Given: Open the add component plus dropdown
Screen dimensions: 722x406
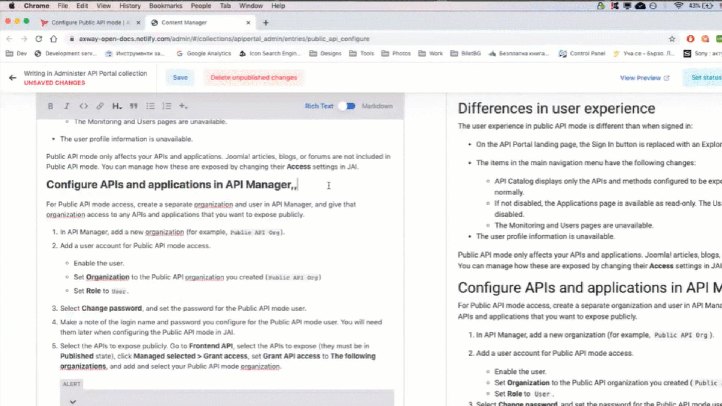Looking at the screenshot, I should [x=183, y=106].
